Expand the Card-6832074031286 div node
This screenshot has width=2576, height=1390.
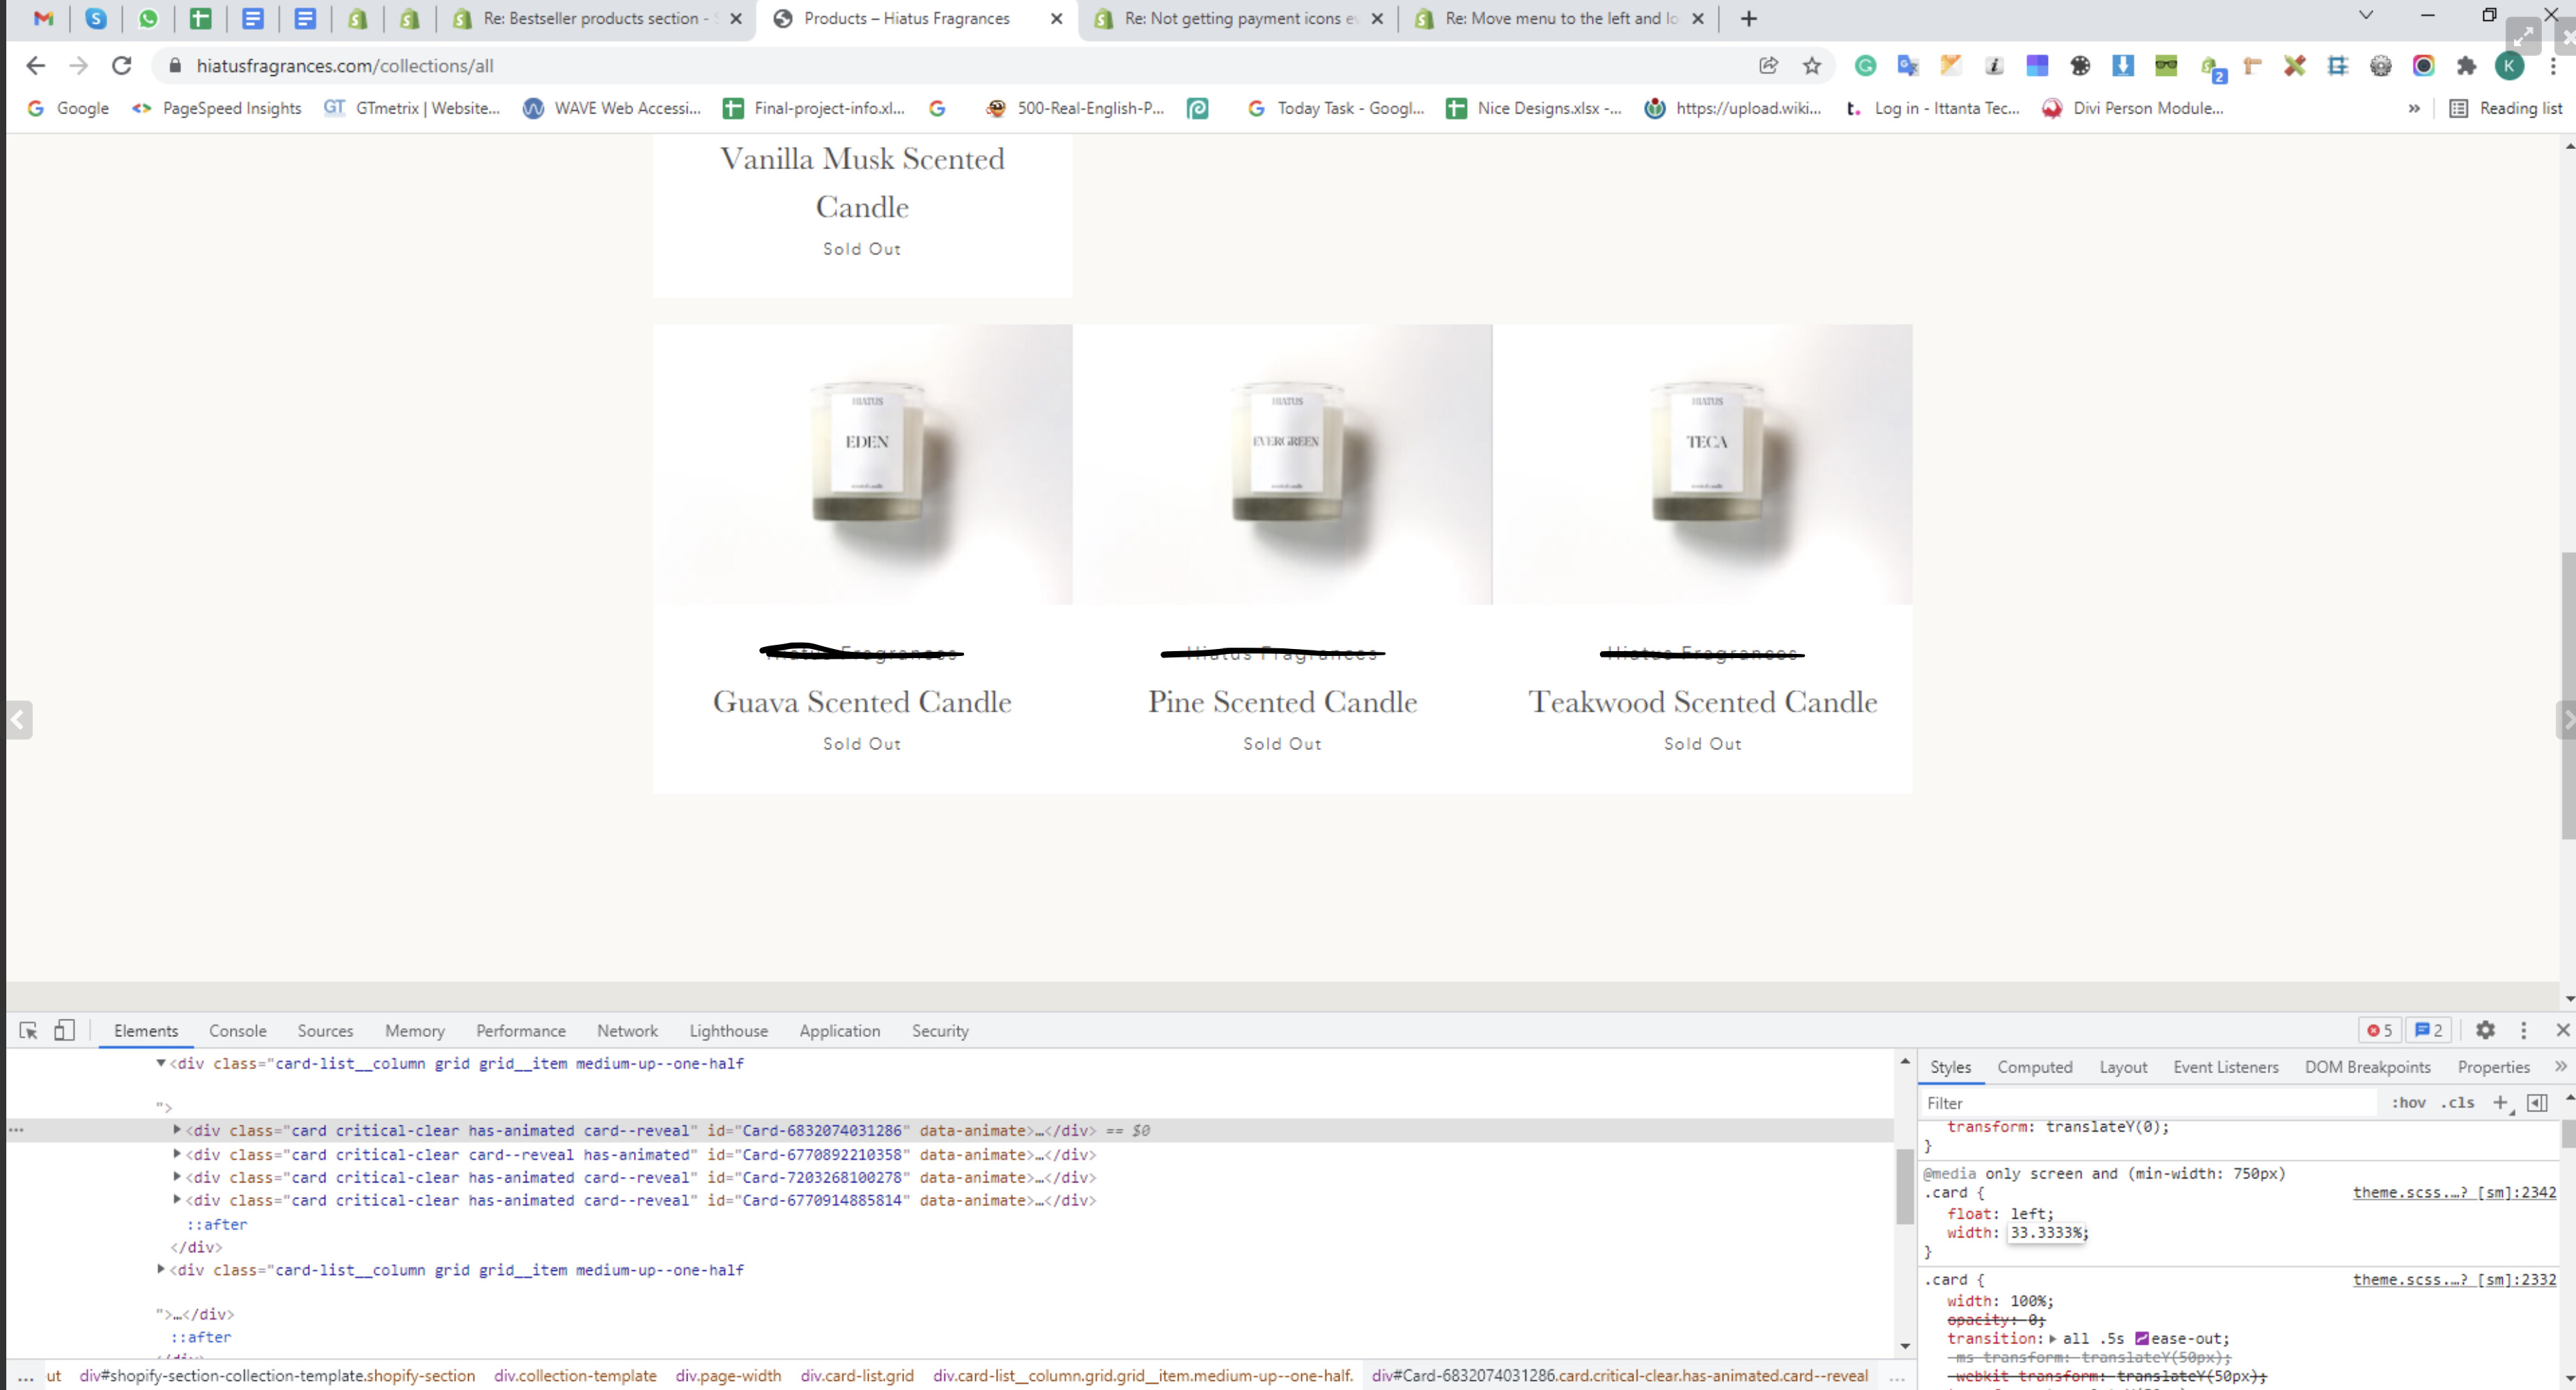pos(177,1130)
